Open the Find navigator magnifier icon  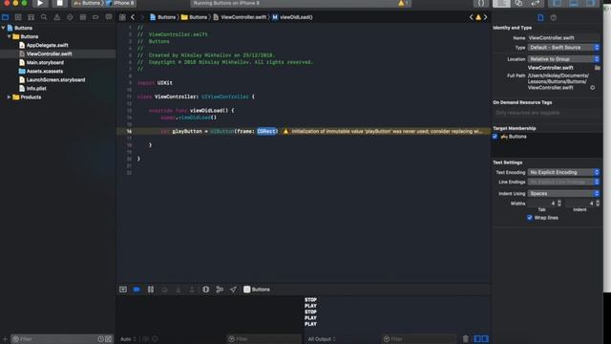tap(44, 17)
